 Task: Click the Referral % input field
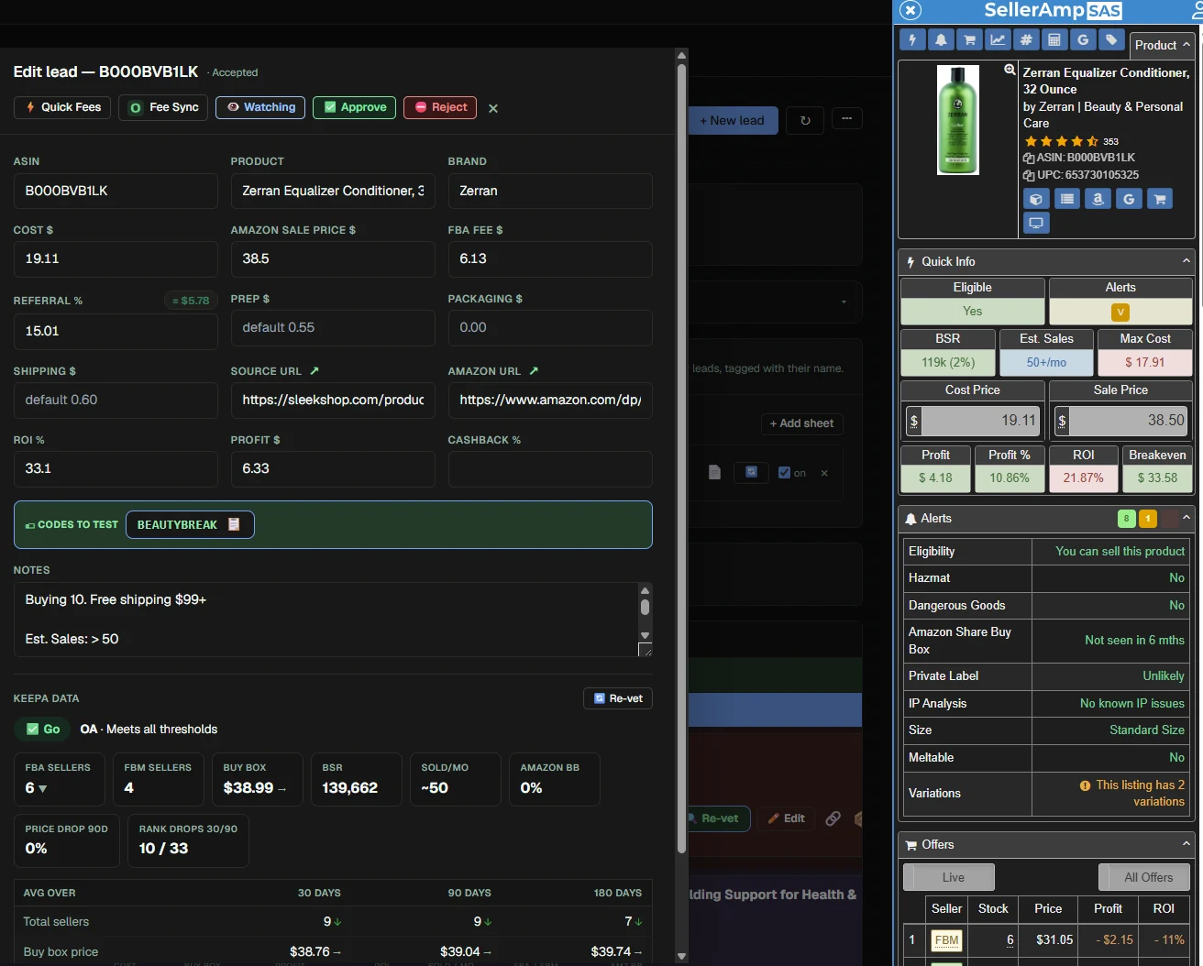(116, 331)
